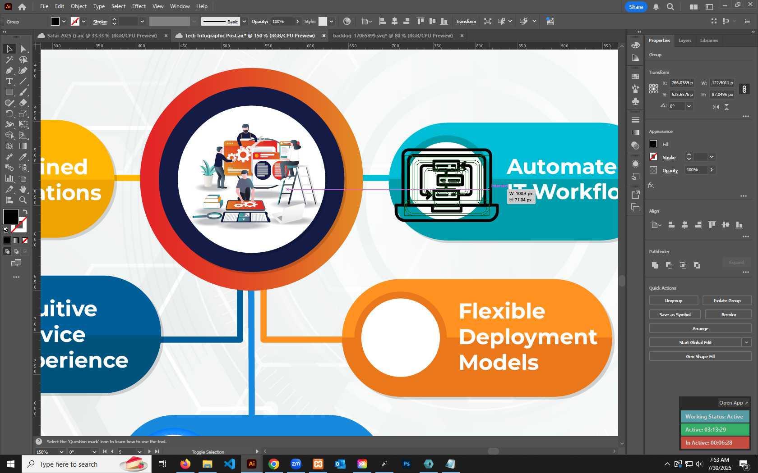Swap fill and stroke colors

coord(25,212)
